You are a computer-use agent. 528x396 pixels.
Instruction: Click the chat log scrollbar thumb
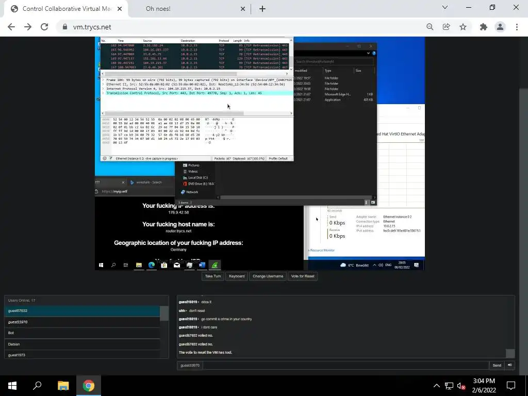pyautogui.click(x=510, y=353)
